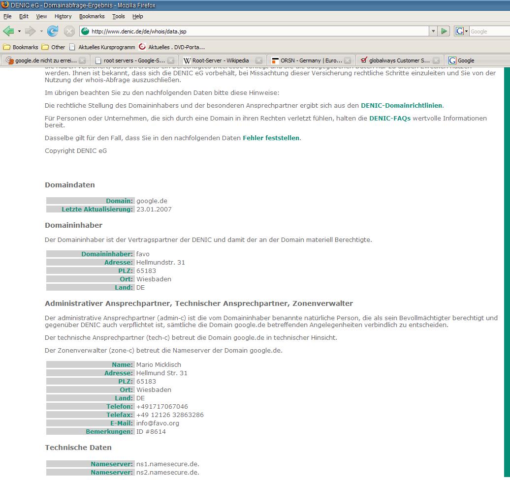
Task: Close the 'google.de nicht zu errei...' tab
Action: [82, 60]
